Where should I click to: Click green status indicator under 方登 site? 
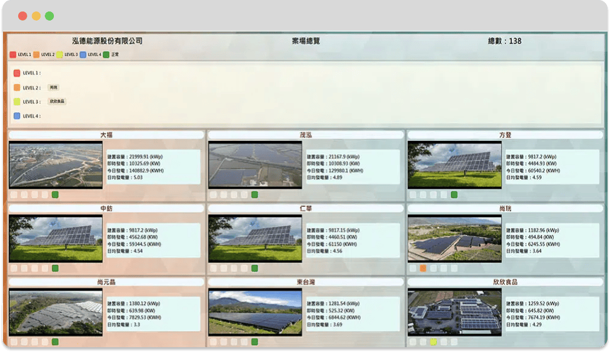(x=454, y=195)
